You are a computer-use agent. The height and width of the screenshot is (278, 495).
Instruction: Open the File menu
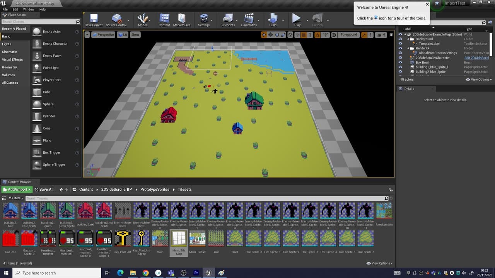point(5,9)
